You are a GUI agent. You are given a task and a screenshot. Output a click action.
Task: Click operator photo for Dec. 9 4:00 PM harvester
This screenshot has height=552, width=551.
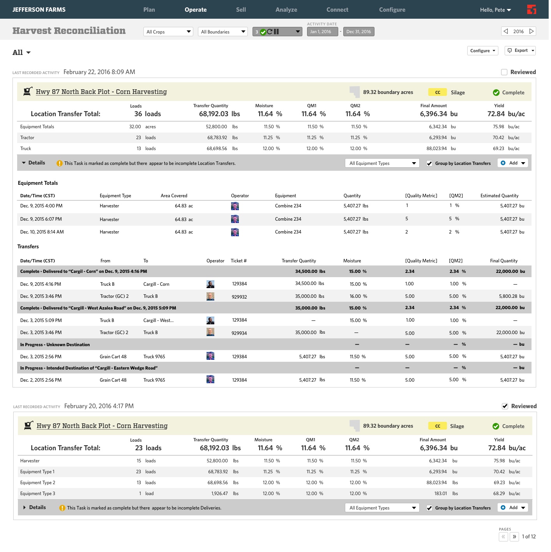[x=235, y=206]
